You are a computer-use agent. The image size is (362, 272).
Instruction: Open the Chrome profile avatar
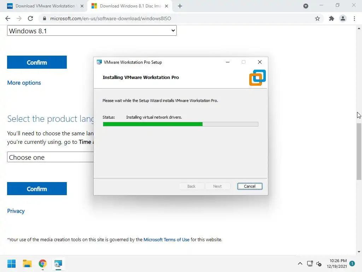click(343, 18)
